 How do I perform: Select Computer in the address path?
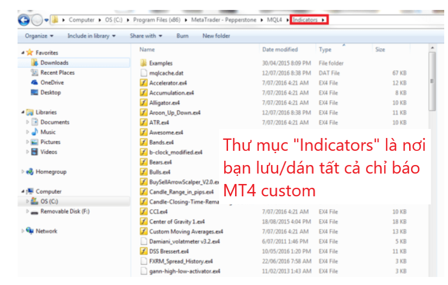82,20
